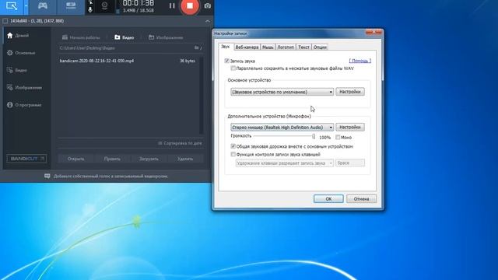Open Основные settings in sidebar
Viewport: 498px width, 280px height.
coord(21,53)
